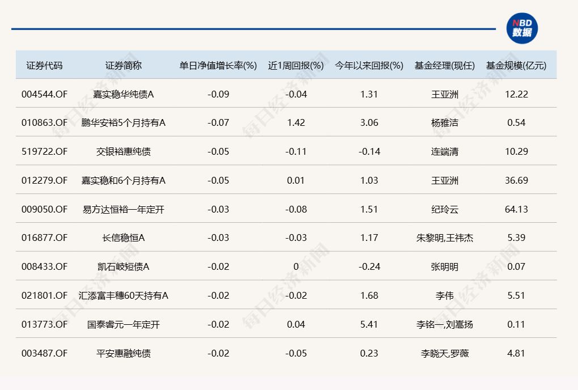Select the 交银裕惠纯债 fund name
Screen dimensions: 578x390
pos(124,152)
